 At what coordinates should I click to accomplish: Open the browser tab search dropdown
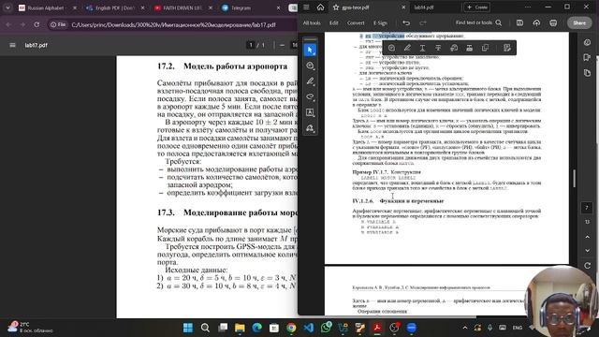tap(7, 7)
